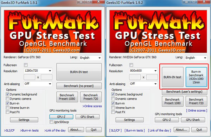
Task: Open [ Burn-in tests ] link in FurMark 1.9.2
Action: (135, 131)
